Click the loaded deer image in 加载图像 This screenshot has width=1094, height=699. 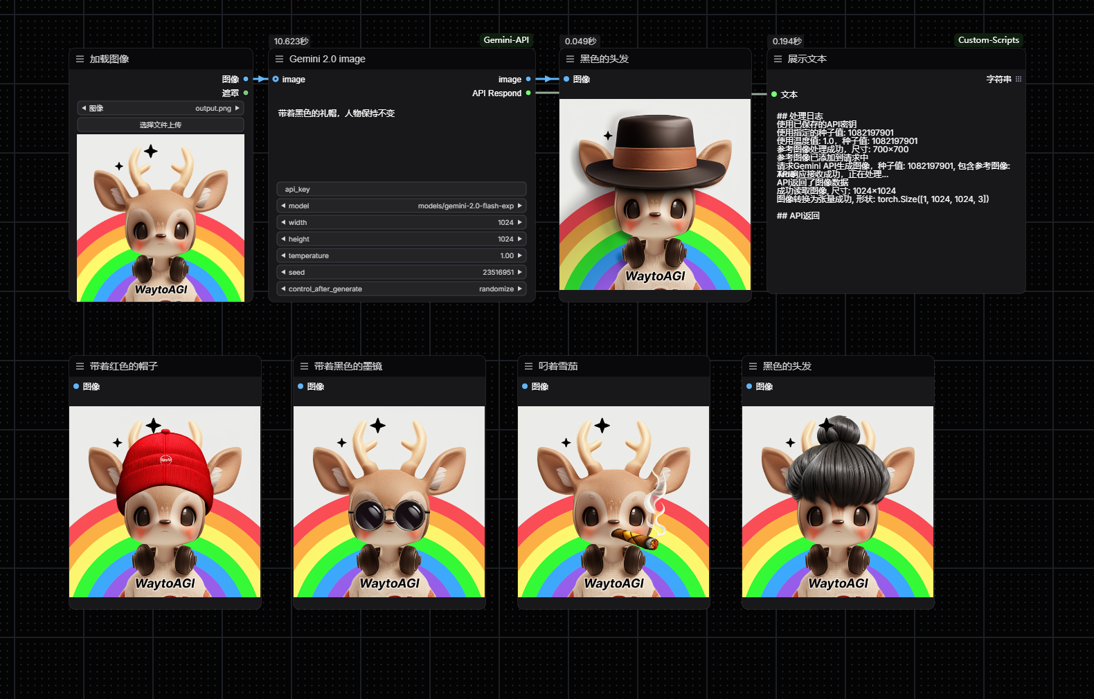(161, 218)
